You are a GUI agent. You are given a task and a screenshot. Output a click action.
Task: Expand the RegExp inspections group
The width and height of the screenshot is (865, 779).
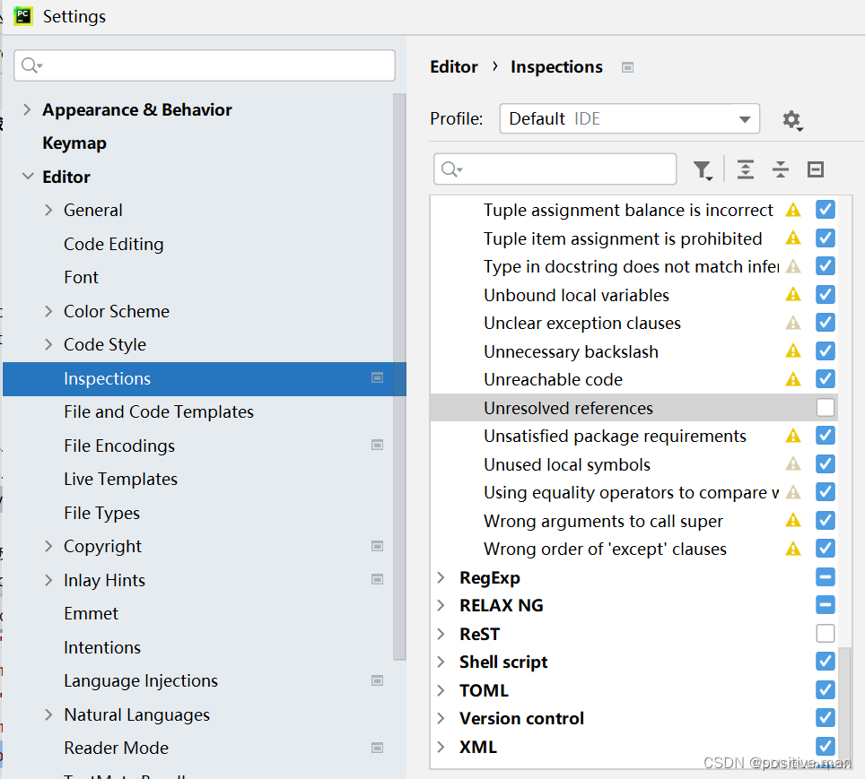point(441,577)
